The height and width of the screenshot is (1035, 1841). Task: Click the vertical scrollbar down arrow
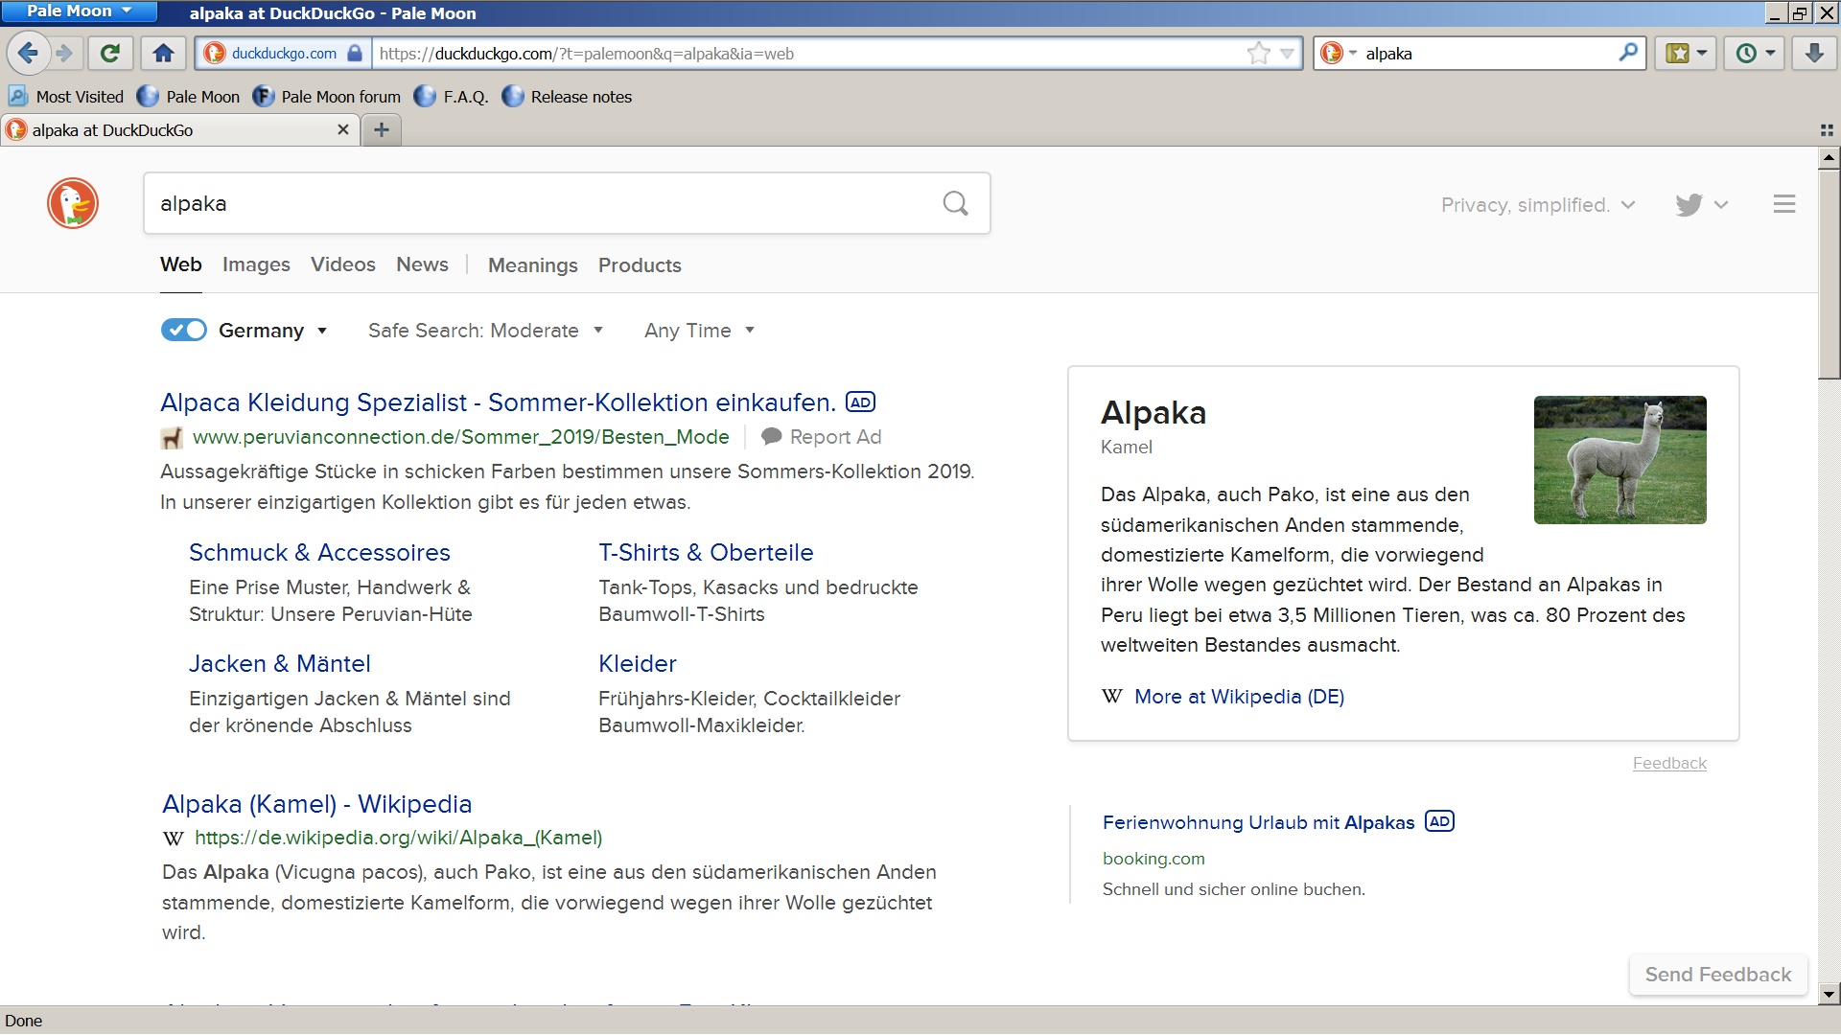click(1829, 995)
